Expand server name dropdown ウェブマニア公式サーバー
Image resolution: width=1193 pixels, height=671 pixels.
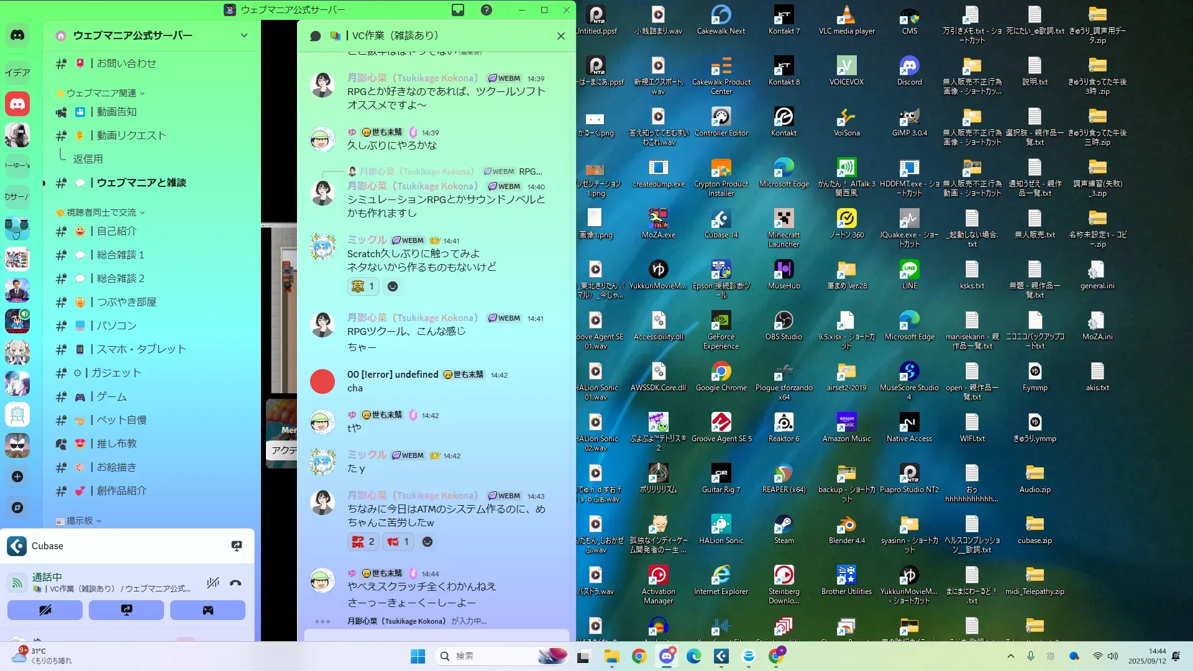[244, 35]
